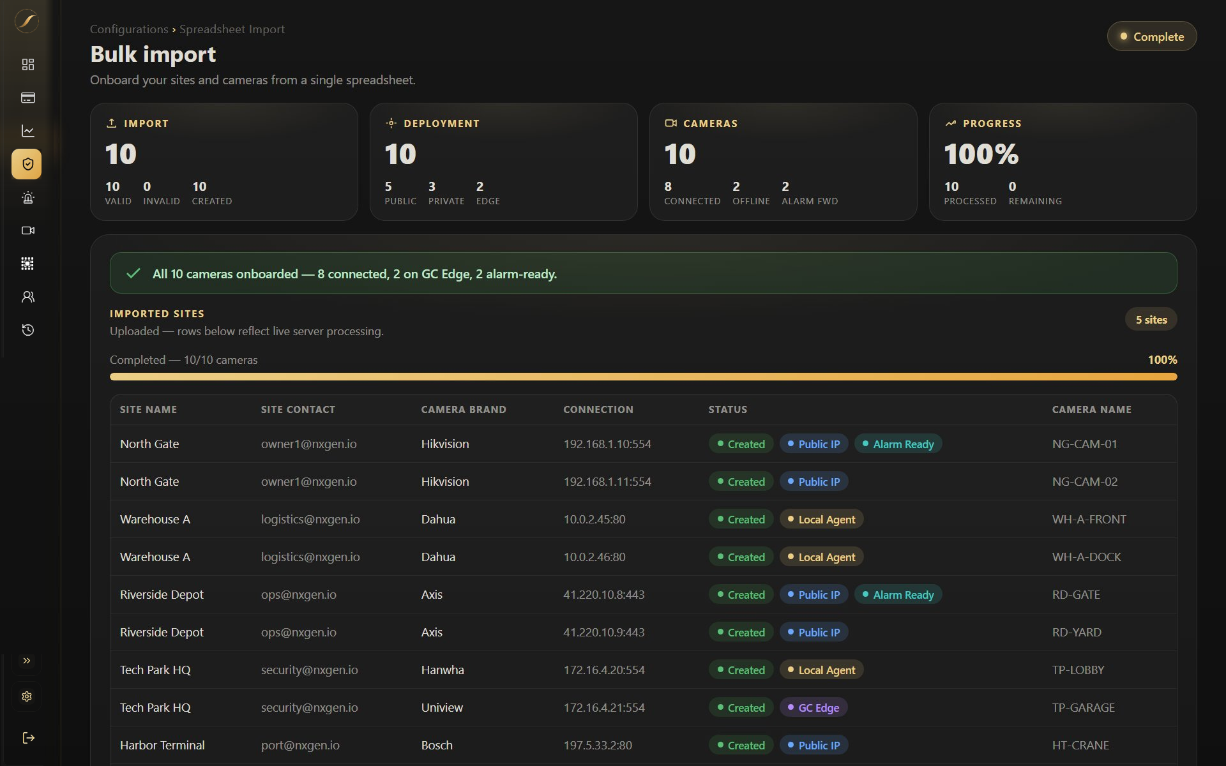Click the brand "Hanwha" in the table
1226x766 pixels.
[x=443, y=670]
